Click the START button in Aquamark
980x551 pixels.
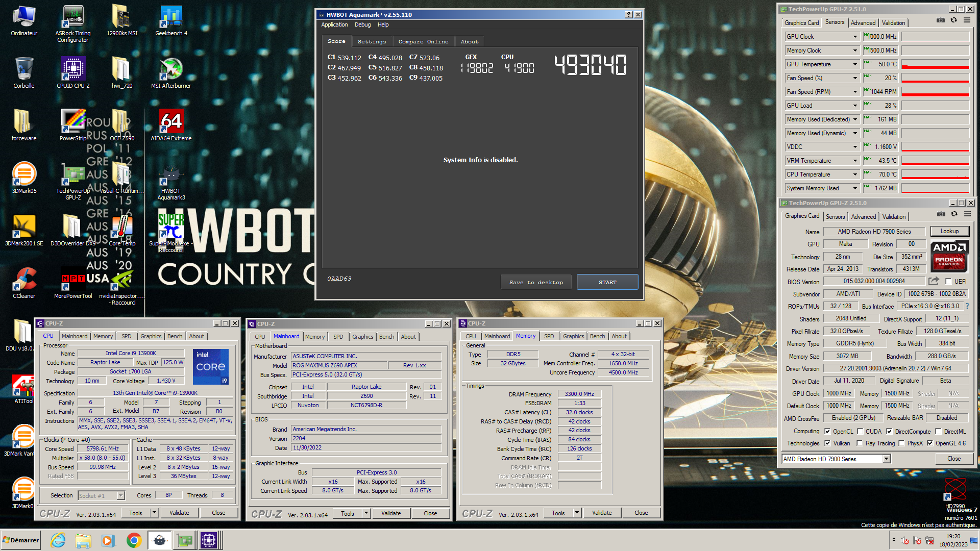click(607, 282)
